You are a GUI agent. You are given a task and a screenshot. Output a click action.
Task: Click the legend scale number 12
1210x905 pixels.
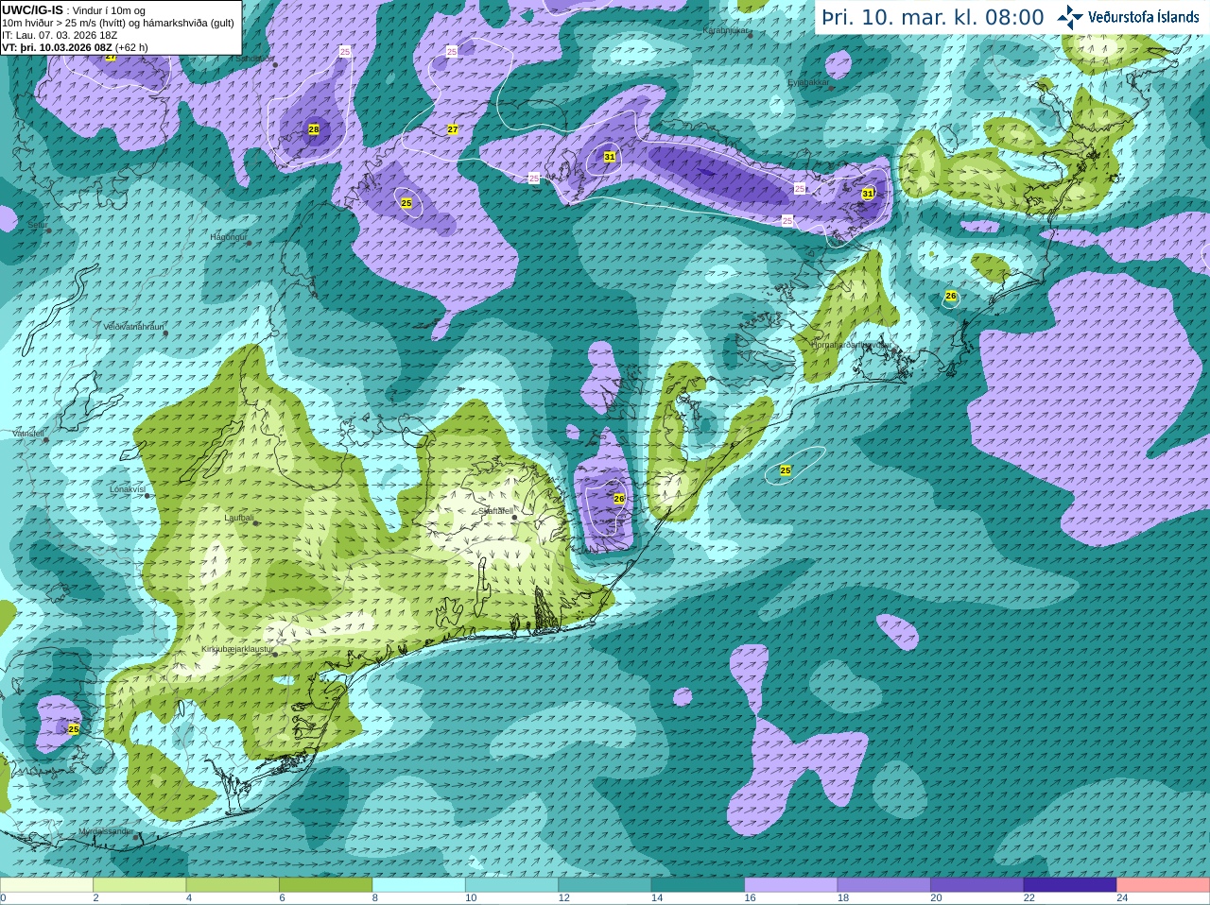click(563, 898)
